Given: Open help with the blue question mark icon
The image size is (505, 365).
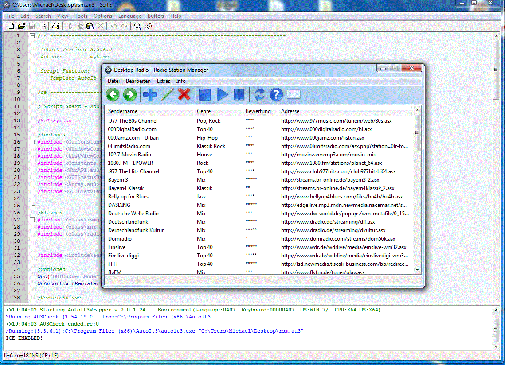Looking at the screenshot, I should pyautogui.click(x=276, y=94).
